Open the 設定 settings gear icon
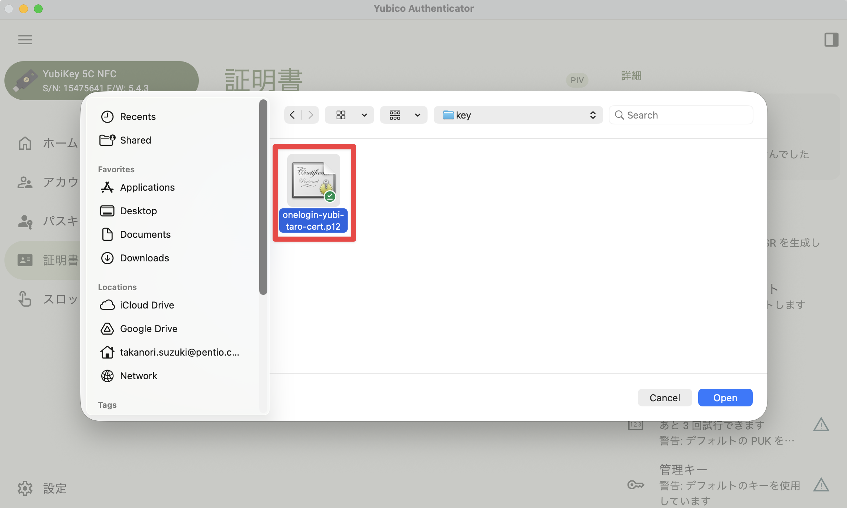 tap(25, 488)
